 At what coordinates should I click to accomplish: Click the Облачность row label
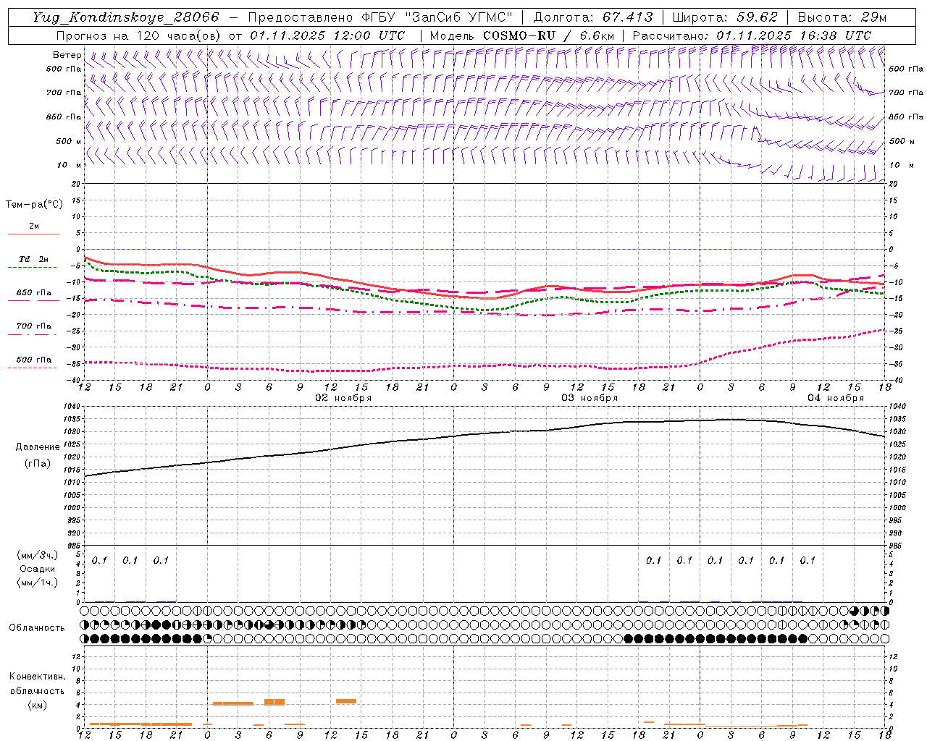[x=37, y=628]
